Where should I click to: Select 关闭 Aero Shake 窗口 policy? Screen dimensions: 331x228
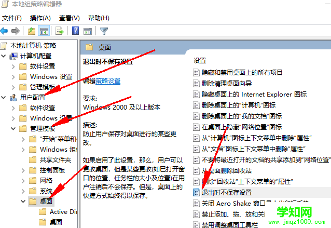233,204
